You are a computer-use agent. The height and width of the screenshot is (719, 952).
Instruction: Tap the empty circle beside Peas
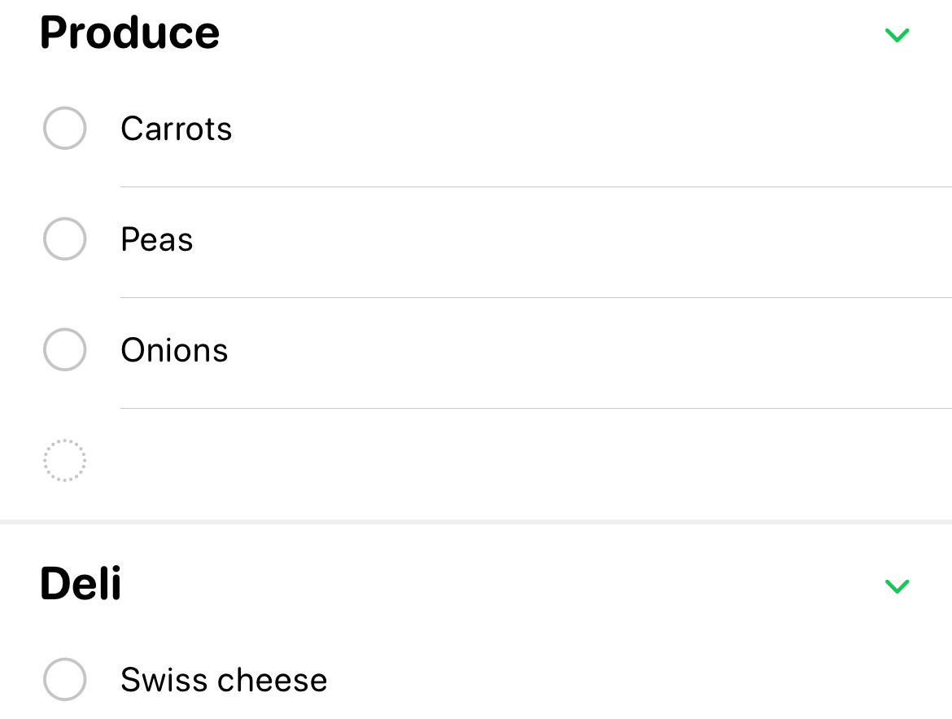tap(64, 239)
